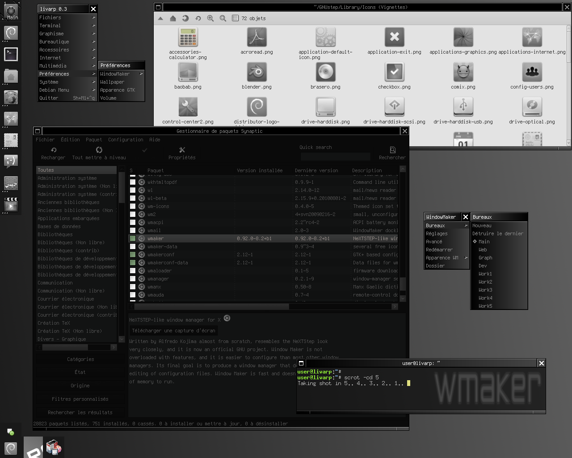Viewport: 572px width, 458px height.
Task: Click the package list horizontal scrollbar
Action: point(211,306)
